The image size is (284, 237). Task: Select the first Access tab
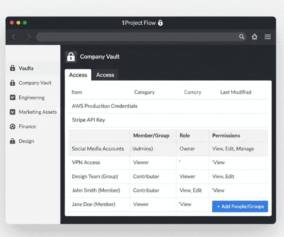(78, 75)
